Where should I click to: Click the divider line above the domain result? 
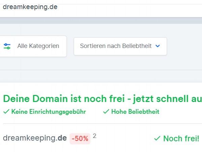click(103, 123)
